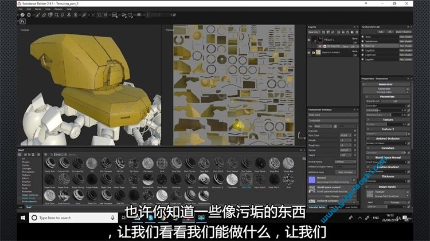Image resolution: width=430 pixels, height=241 pixels.
Task: Close the Generator in Properties panel
Action: [408, 89]
